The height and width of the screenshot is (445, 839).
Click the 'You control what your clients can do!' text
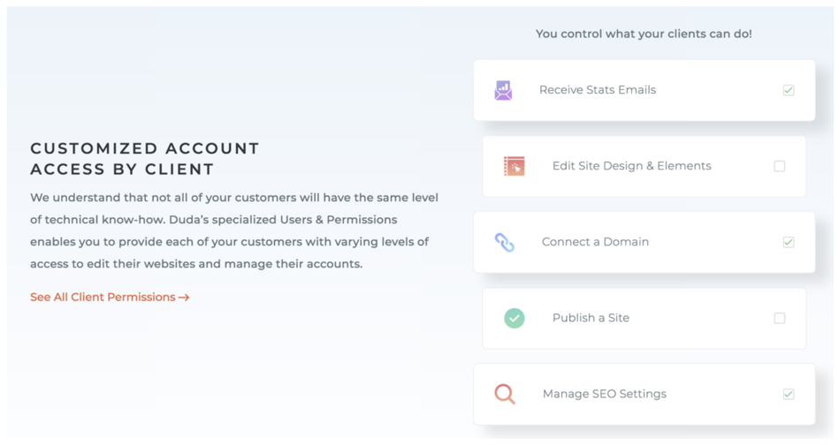pos(644,34)
